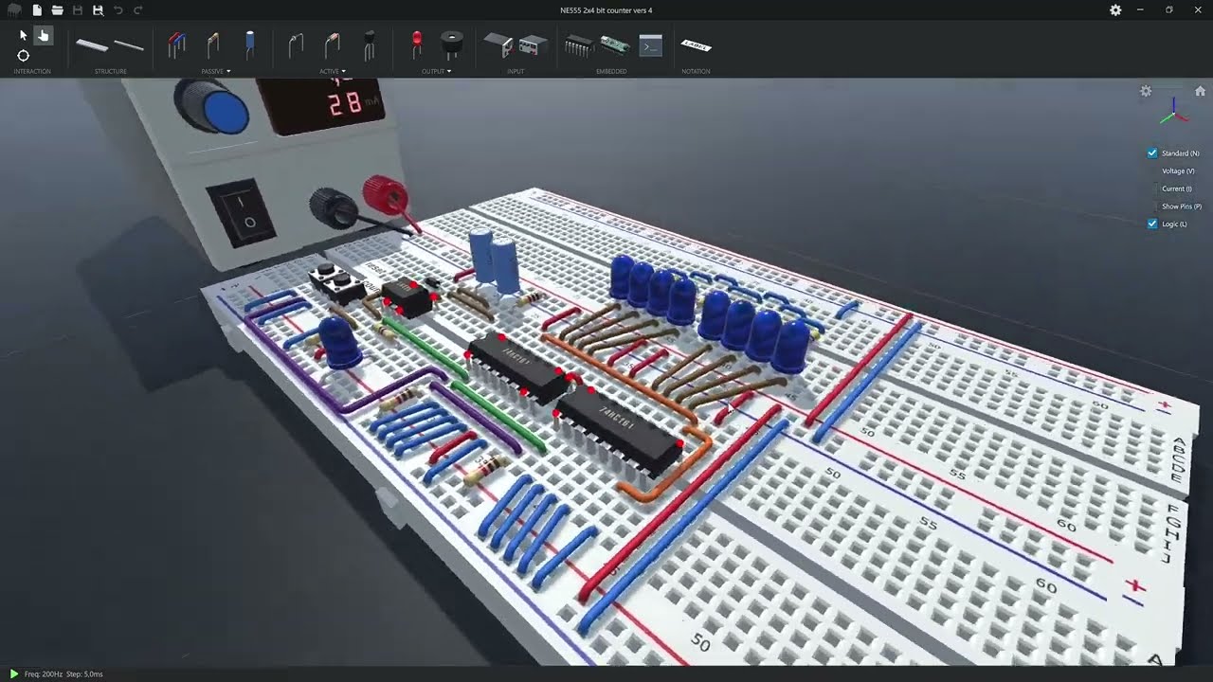
Task: Click the blue knob on the power supply
Action: pyautogui.click(x=225, y=110)
